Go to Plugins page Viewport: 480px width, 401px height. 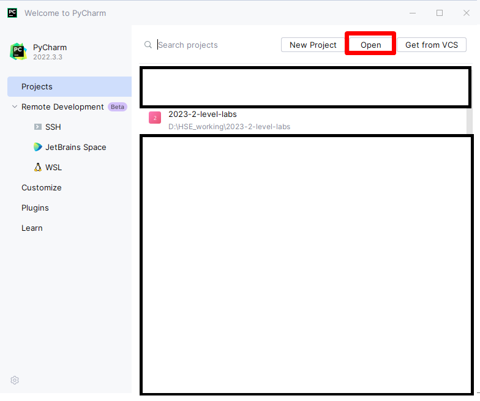coord(35,208)
